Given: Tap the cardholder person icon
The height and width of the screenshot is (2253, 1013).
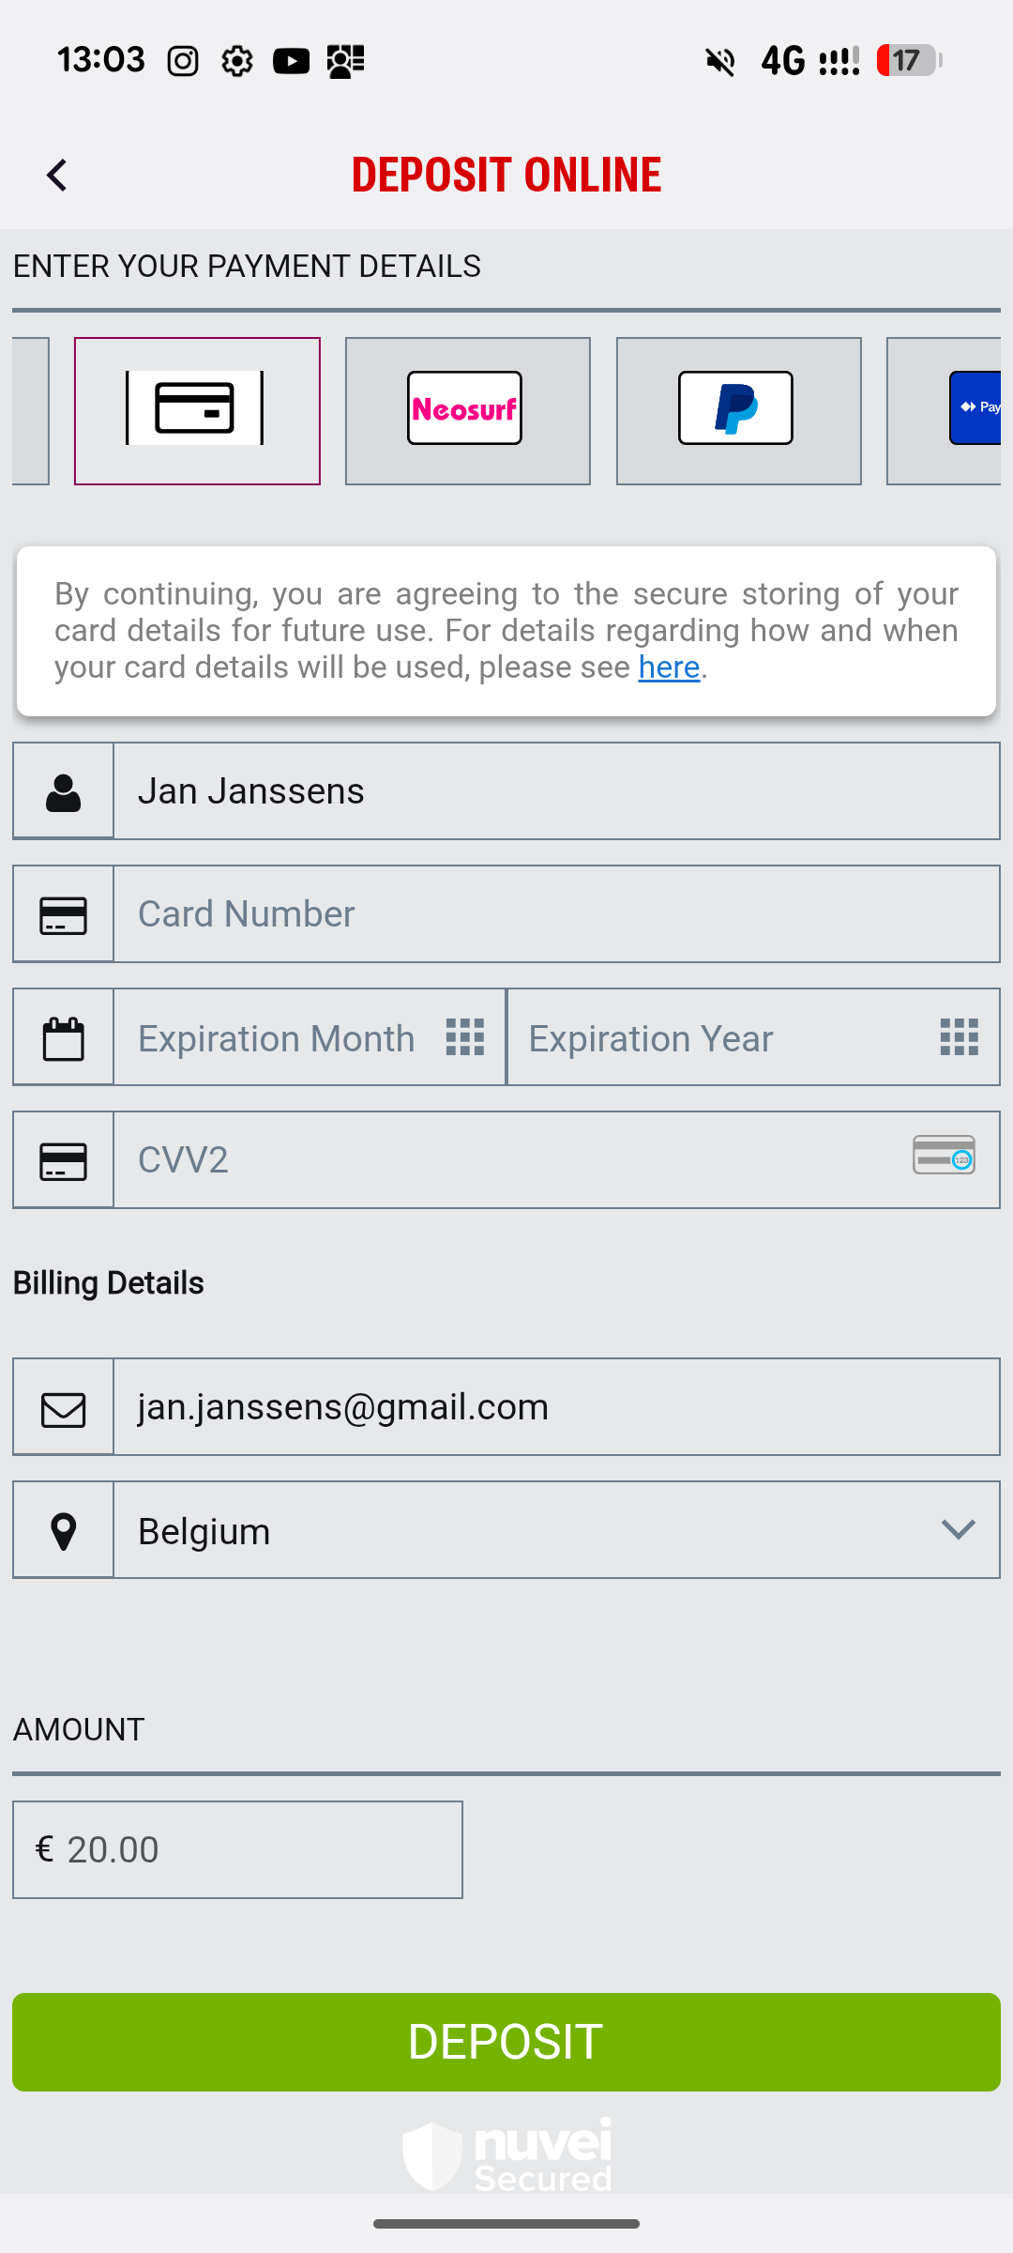Looking at the screenshot, I should [63, 792].
